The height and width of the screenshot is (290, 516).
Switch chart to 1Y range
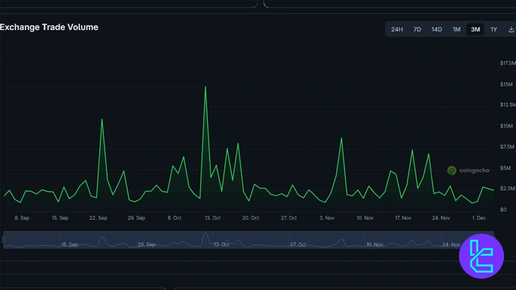[494, 29]
